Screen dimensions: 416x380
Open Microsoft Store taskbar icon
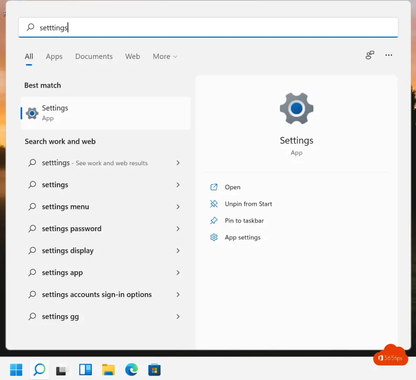point(154,369)
